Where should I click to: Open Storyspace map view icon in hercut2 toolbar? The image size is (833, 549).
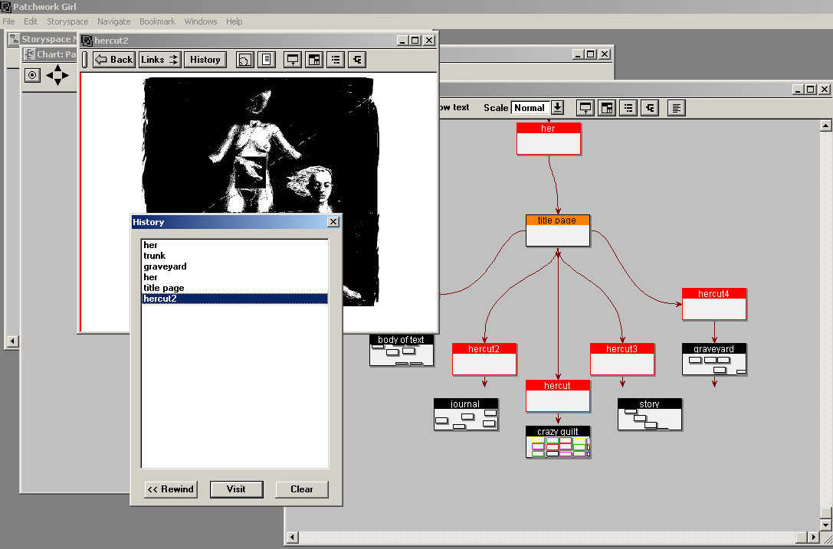(x=293, y=60)
